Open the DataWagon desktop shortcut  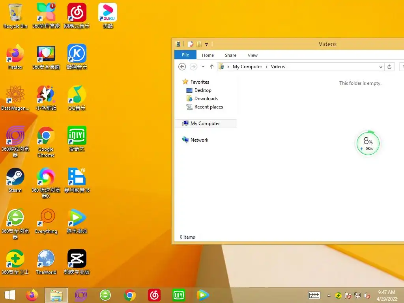[x=15, y=98]
